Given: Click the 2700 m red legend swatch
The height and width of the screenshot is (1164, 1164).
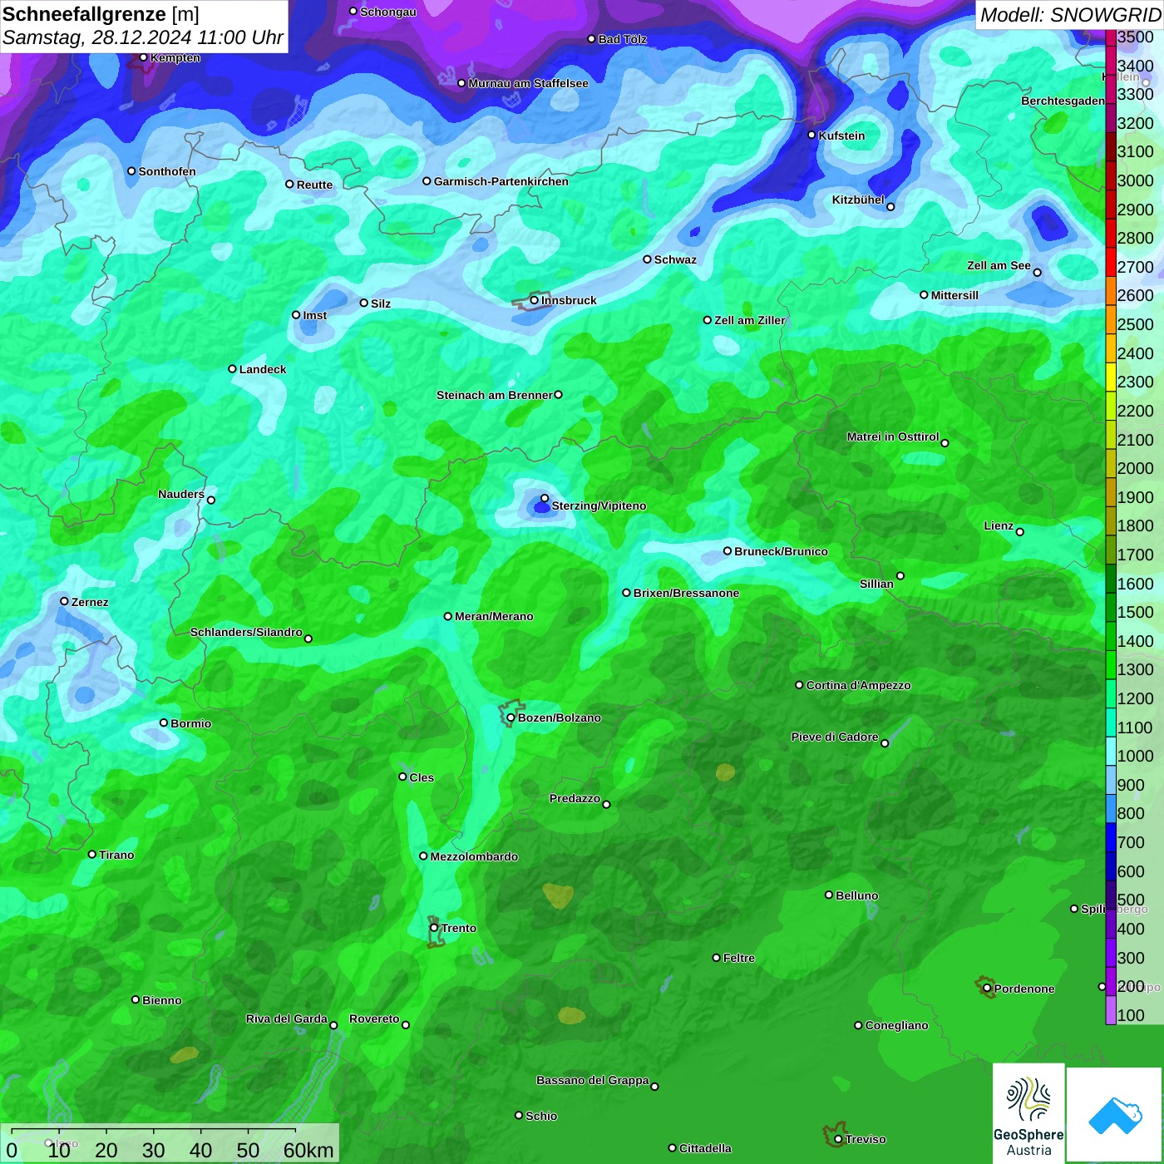Looking at the screenshot, I should tap(1111, 262).
